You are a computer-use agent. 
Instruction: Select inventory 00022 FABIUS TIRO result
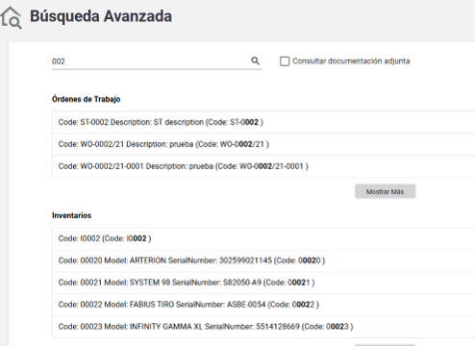[x=263, y=305]
